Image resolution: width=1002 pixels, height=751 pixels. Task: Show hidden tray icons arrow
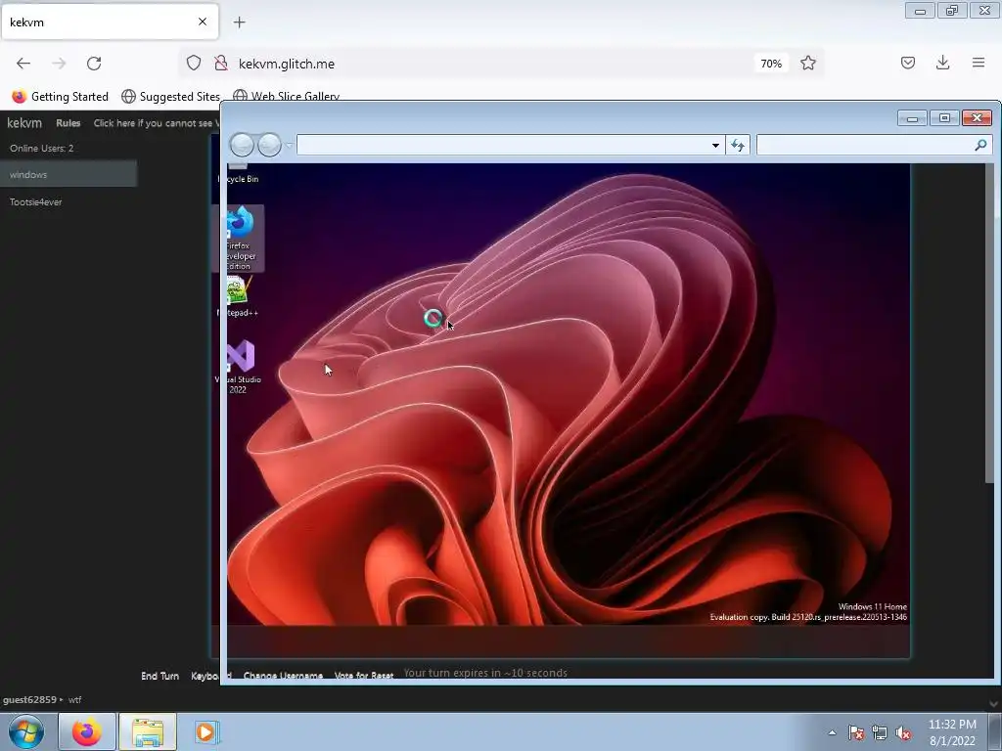coord(832,732)
